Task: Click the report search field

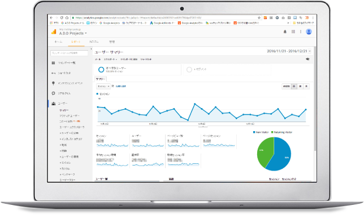Action: coord(69,53)
